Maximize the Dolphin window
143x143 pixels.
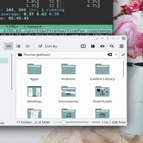118,38
